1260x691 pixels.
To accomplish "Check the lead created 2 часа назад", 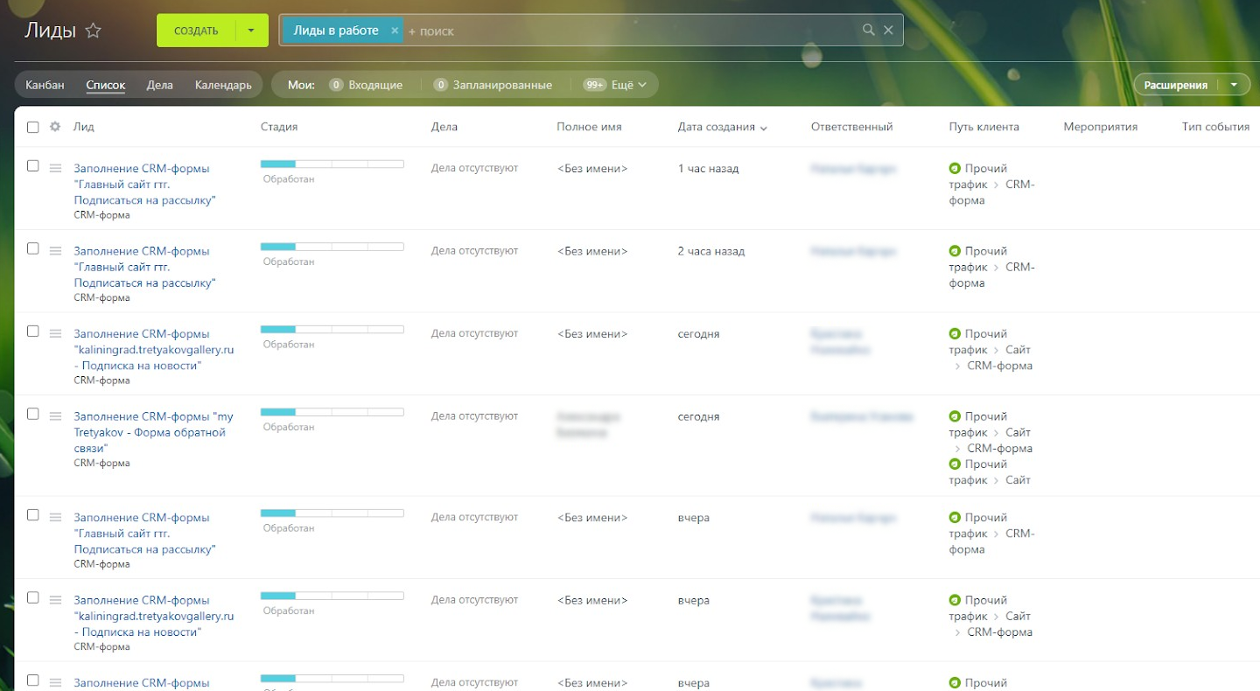I will point(33,248).
